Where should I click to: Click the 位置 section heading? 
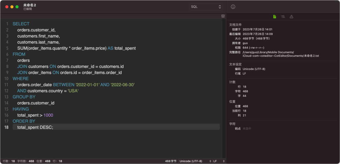point(232,101)
